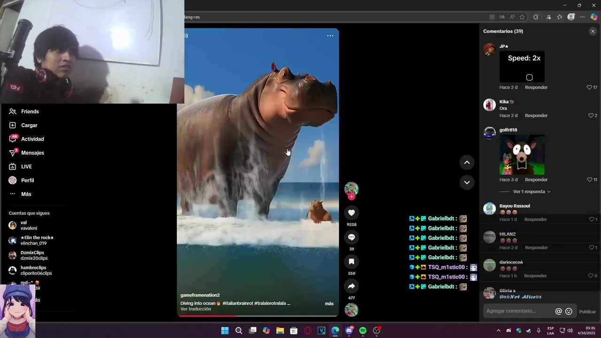Open LIVE in the sidebar
Image resolution: width=601 pixels, height=338 pixels.
pyautogui.click(x=21, y=167)
